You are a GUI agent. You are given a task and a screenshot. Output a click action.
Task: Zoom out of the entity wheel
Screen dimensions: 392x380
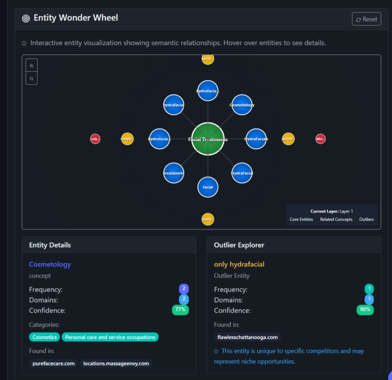pyautogui.click(x=32, y=79)
